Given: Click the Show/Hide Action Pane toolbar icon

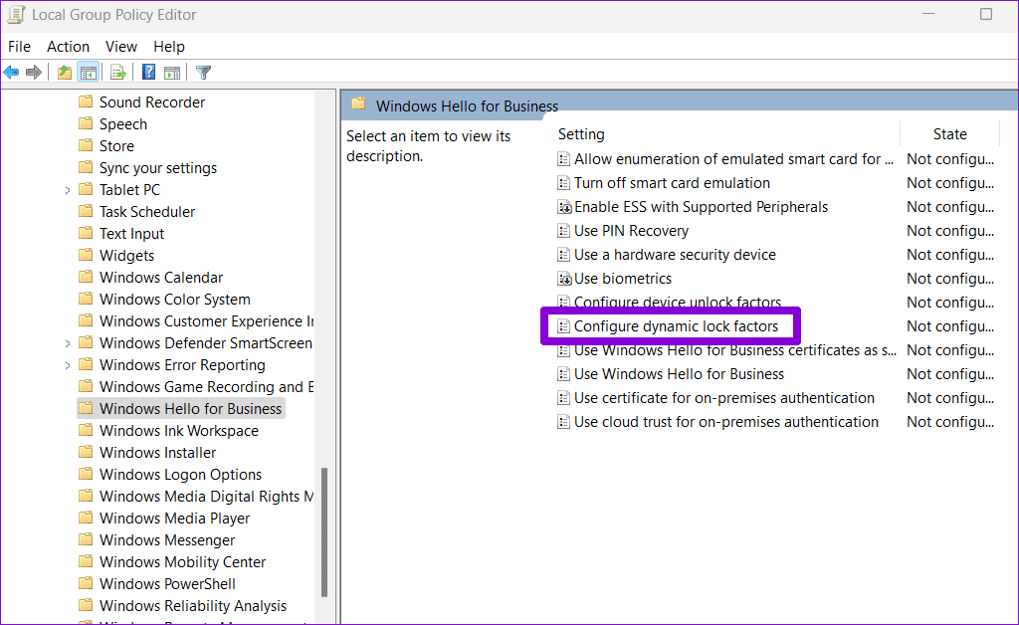Looking at the screenshot, I should [x=172, y=72].
